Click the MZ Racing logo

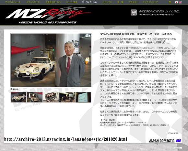(x=48, y=15)
